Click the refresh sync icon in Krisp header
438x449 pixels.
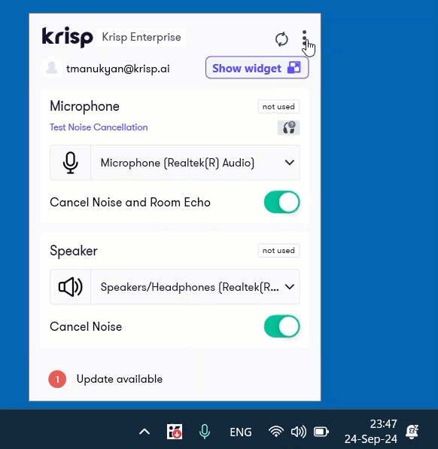281,39
